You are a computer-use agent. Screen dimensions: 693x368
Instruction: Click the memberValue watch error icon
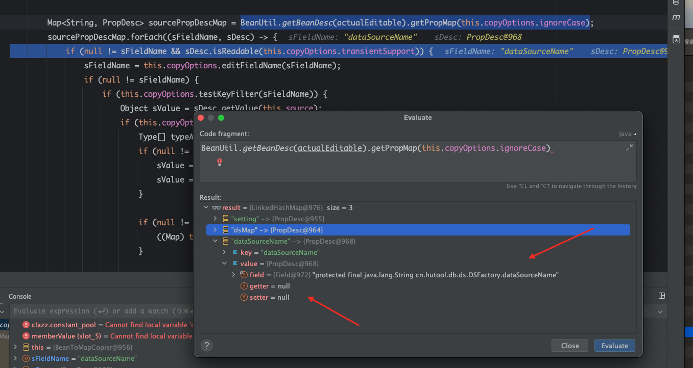coord(26,336)
